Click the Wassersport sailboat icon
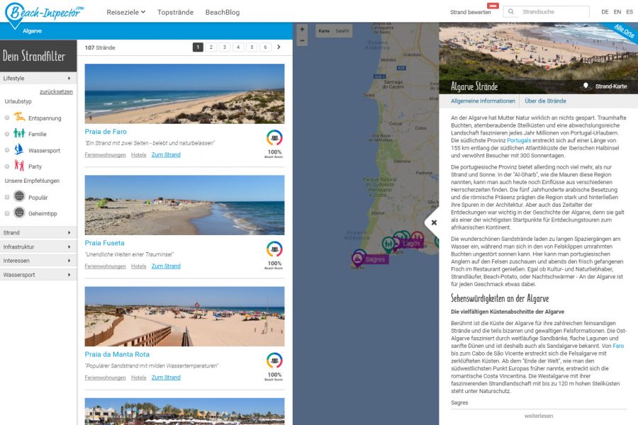 point(19,149)
